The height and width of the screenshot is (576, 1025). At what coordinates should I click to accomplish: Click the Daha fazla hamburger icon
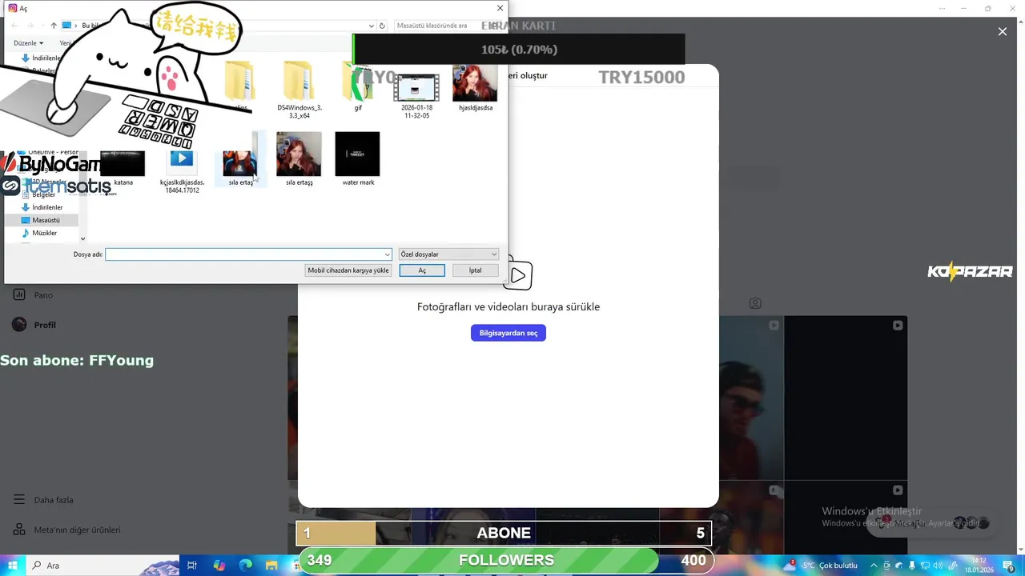19,500
